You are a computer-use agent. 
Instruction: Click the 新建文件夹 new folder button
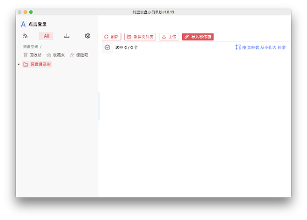coord(140,37)
